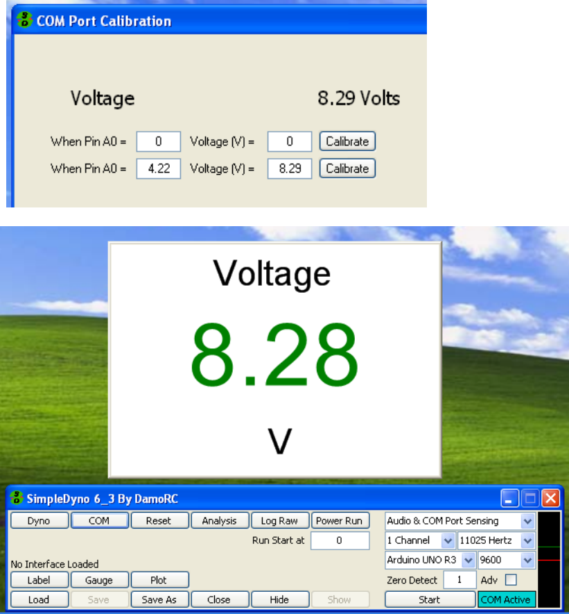Click the Pin A0 field showing 4.22
The width and height of the screenshot is (569, 614).
[x=159, y=169]
